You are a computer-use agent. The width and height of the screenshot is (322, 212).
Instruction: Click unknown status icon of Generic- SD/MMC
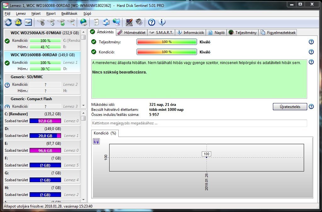pos(7,85)
